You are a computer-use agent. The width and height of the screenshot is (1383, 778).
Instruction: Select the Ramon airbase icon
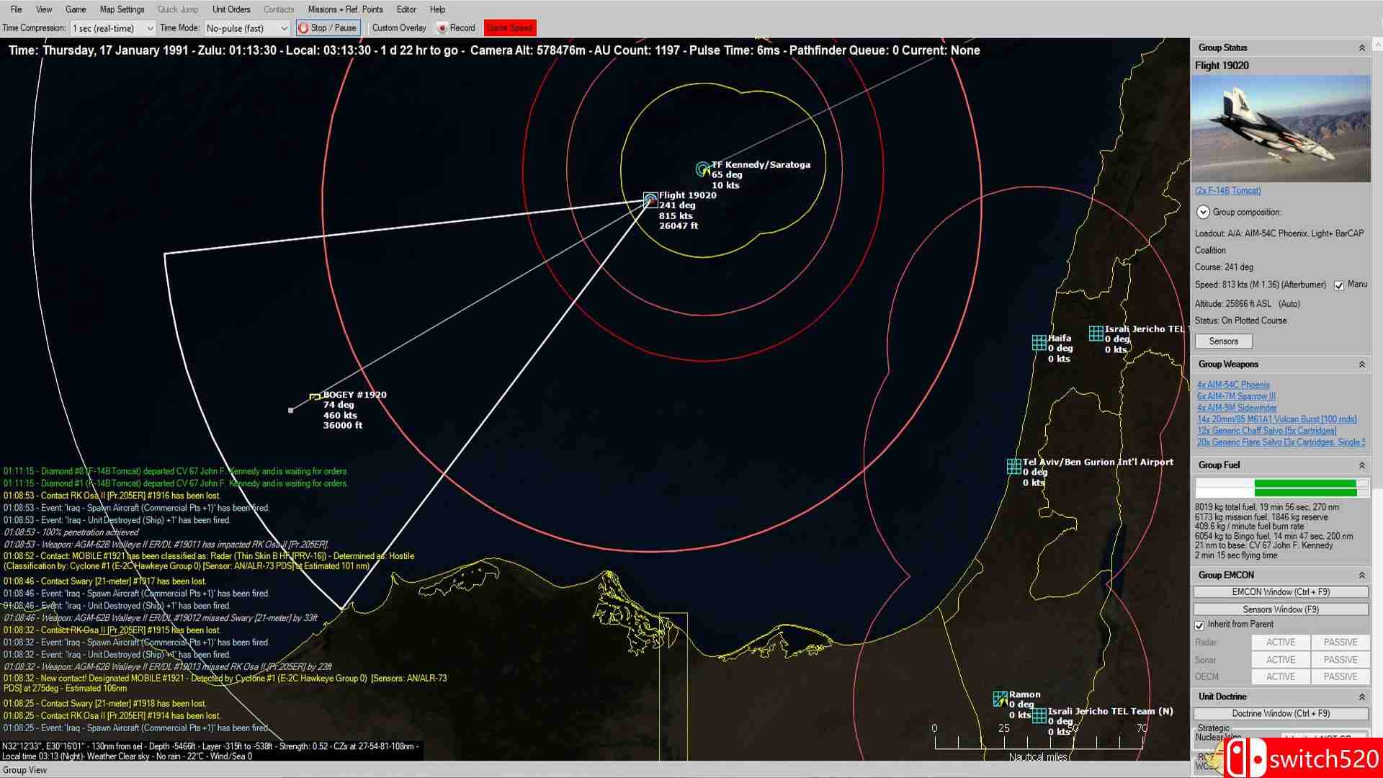pyautogui.click(x=1000, y=699)
